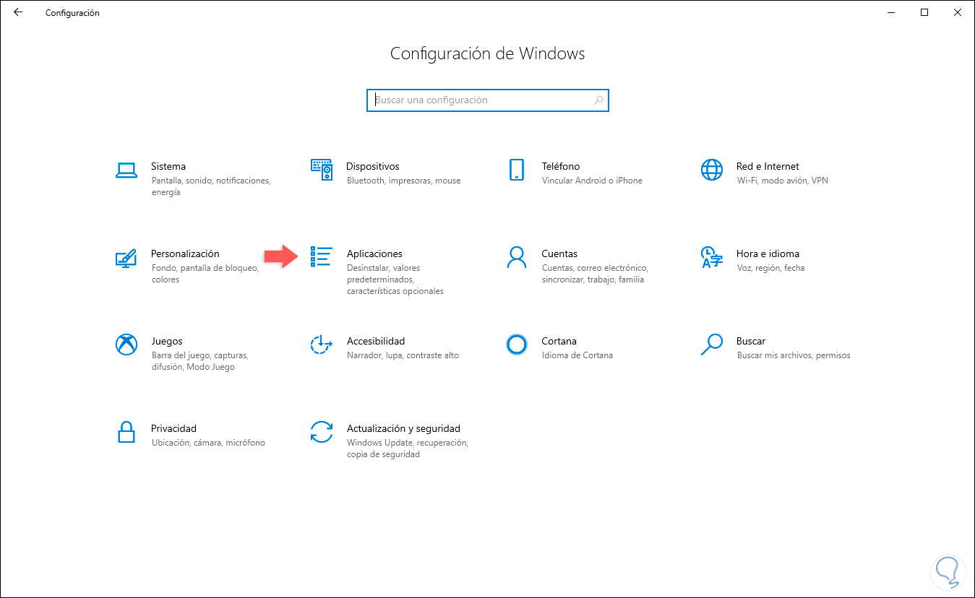The image size is (975, 598).
Task: Select the Red e Internet label
Action: [x=768, y=166]
